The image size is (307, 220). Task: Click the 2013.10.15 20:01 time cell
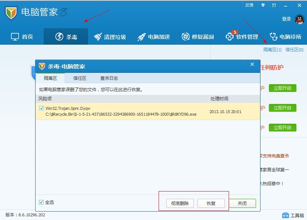tap(225, 112)
